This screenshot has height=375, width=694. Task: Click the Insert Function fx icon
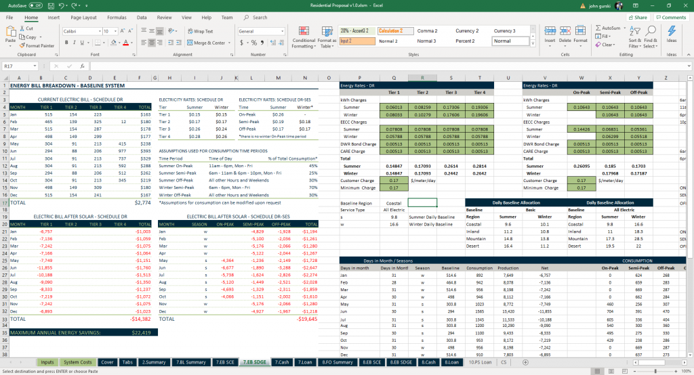coord(83,66)
